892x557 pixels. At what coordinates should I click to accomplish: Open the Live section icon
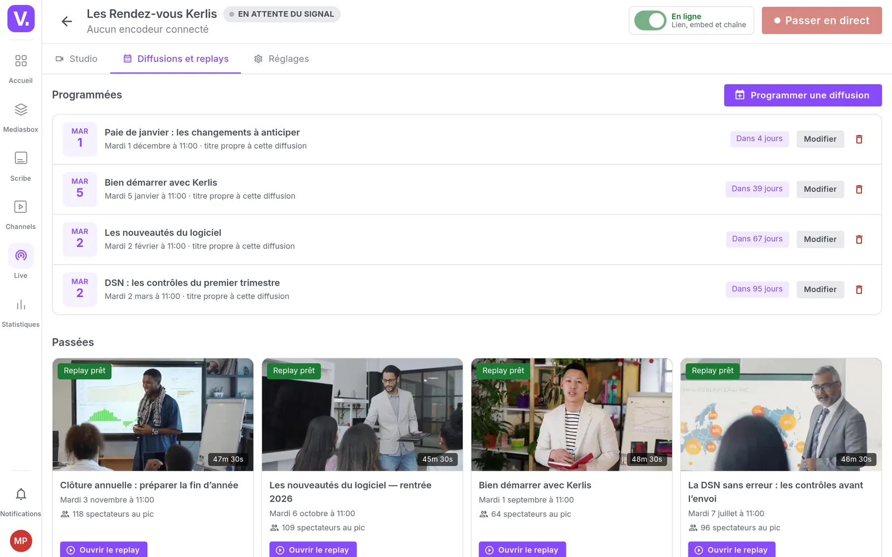[x=21, y=256]
